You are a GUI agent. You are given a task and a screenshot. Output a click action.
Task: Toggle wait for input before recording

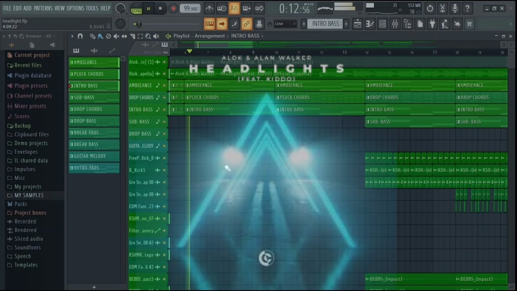[222, 8]
